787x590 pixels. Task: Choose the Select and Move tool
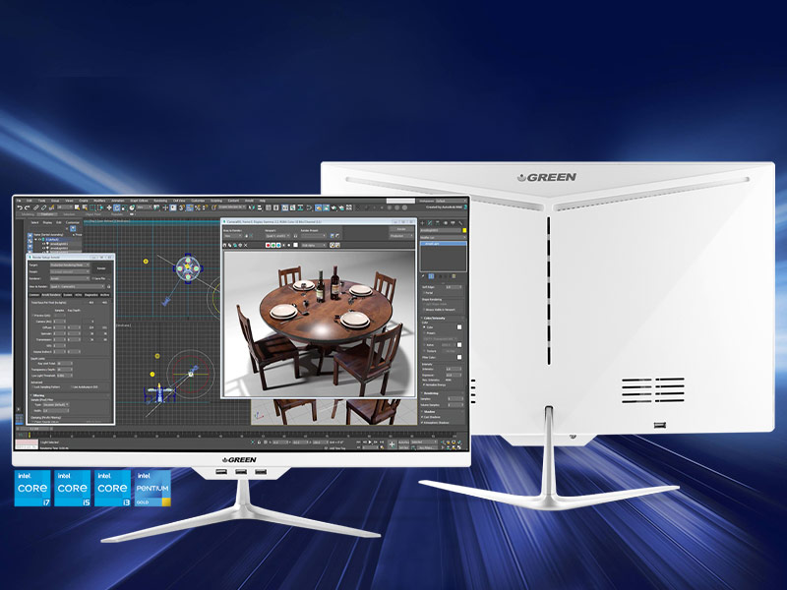(x=109, y=207)
